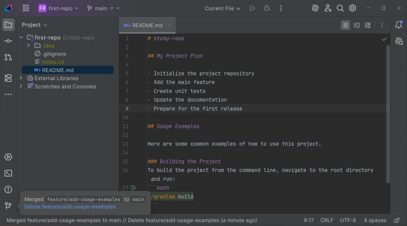The image size is (407, 226).
Task: Toggle read-only lock in status bar
Action: [397, 220]
